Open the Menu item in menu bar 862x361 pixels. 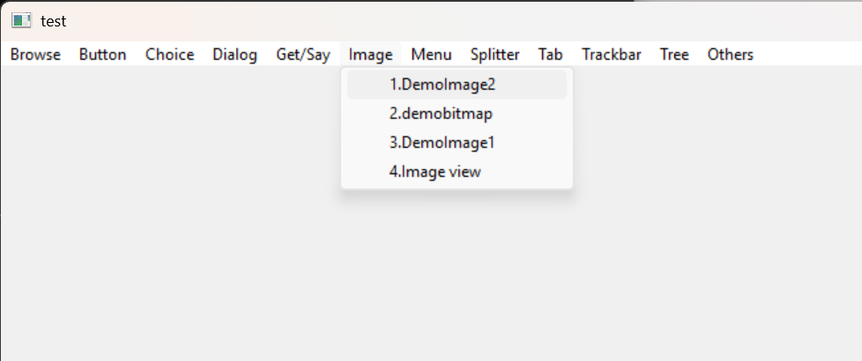click(431, 55)
